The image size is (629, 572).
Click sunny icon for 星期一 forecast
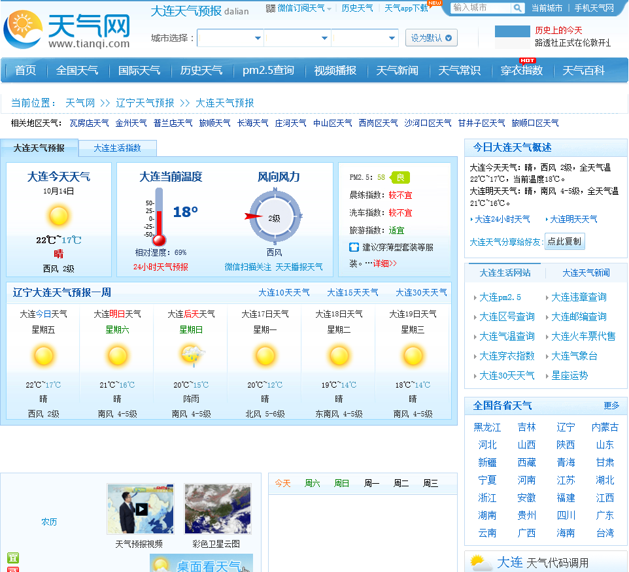click(265, 356)
